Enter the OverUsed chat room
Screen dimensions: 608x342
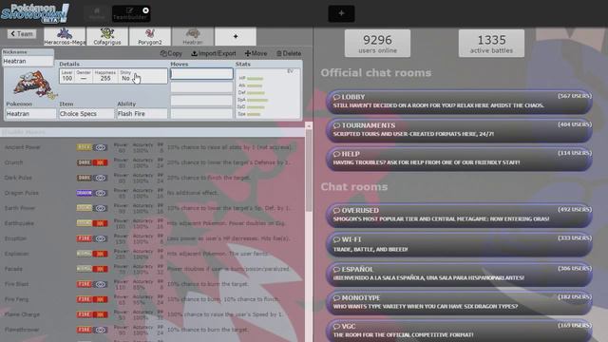tap(459, 215)
